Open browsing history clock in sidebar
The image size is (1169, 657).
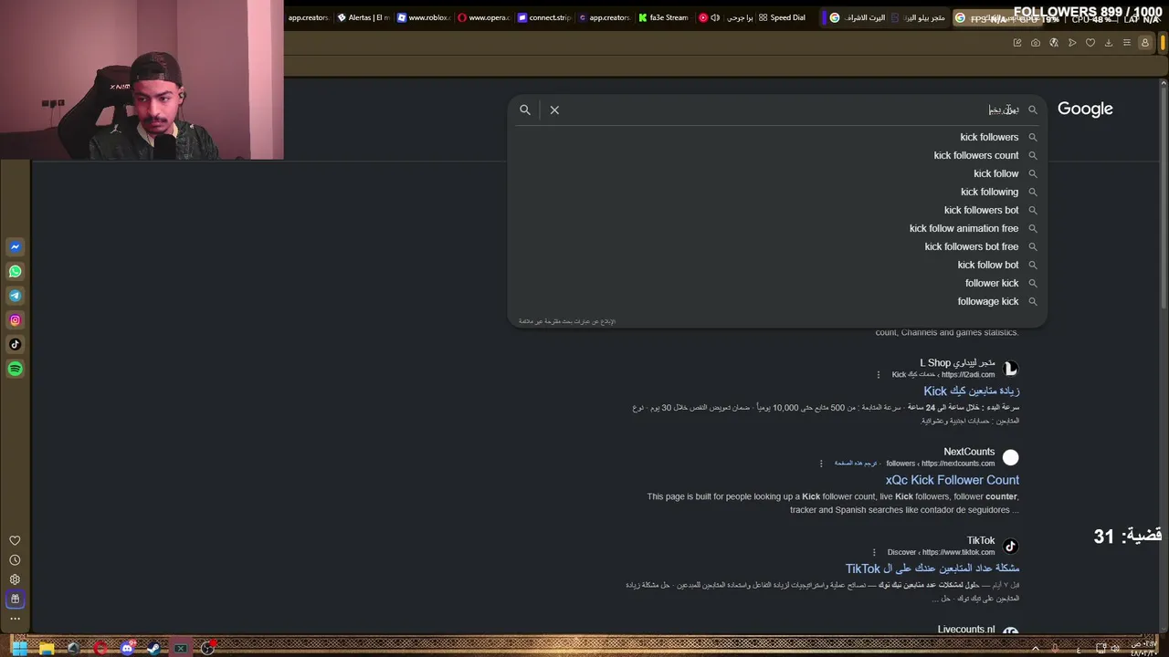click(15, 560)
